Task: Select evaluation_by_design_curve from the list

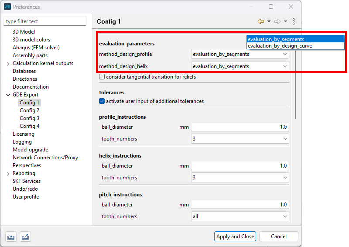Action: (280, 46)
